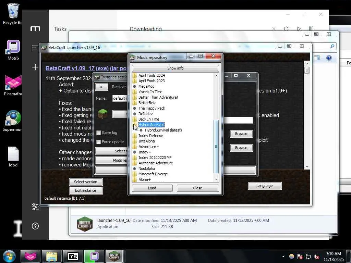
Task: Delete selected tasks with the X icon
Action: [274, 29]
